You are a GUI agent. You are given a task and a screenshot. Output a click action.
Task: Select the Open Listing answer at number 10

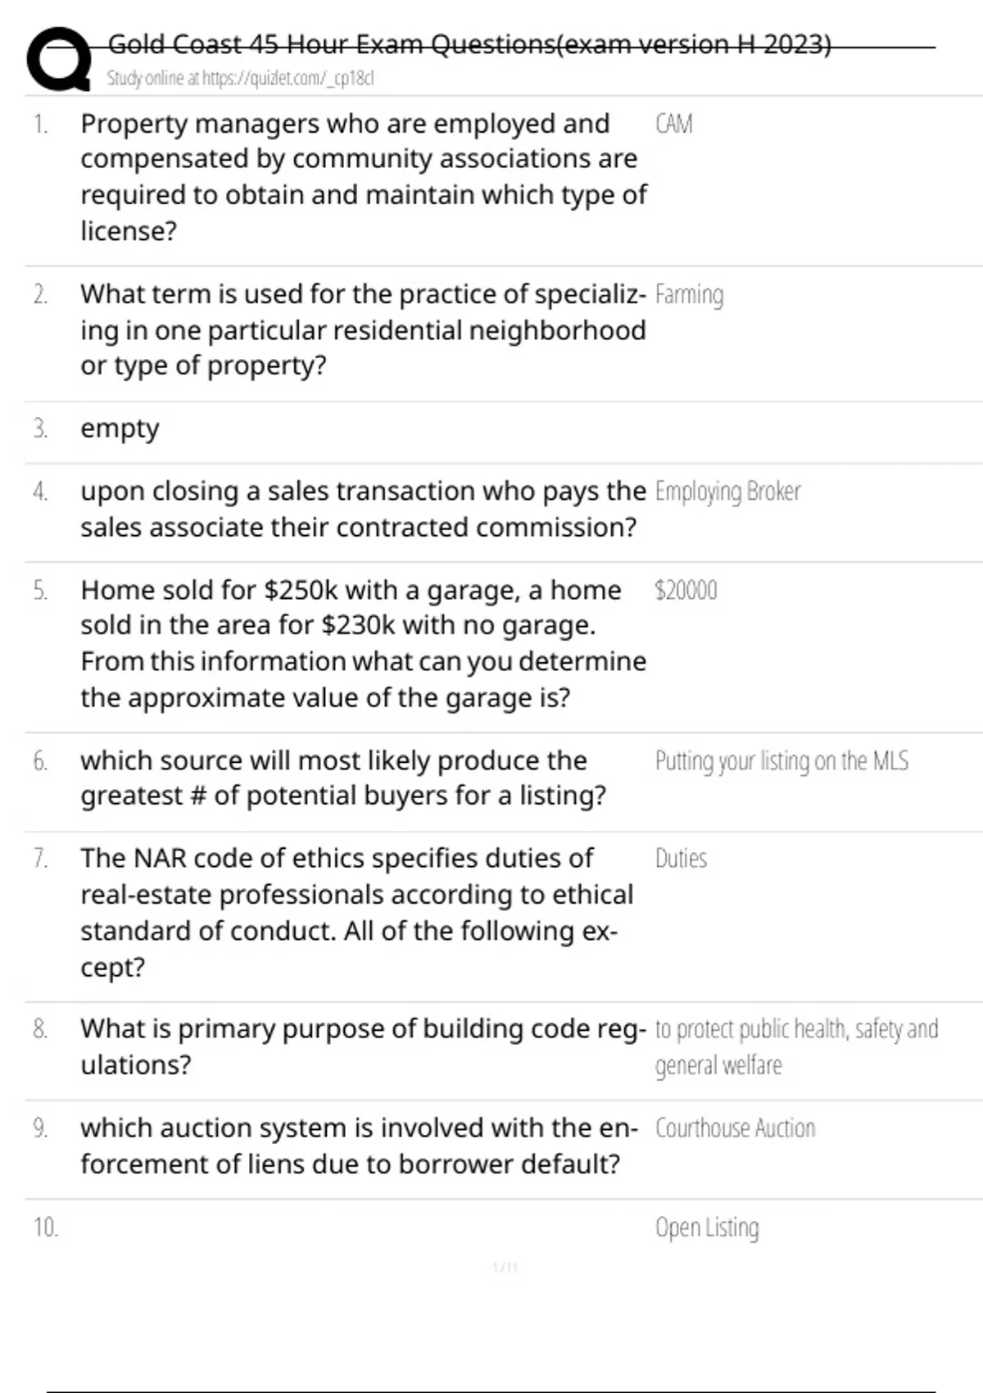pos(708,1227)
